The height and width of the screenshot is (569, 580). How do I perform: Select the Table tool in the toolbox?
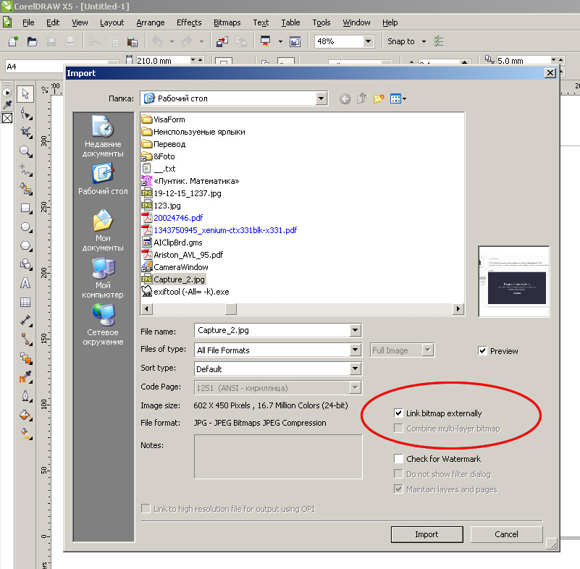pyautogui.click(x=25, y=302)
